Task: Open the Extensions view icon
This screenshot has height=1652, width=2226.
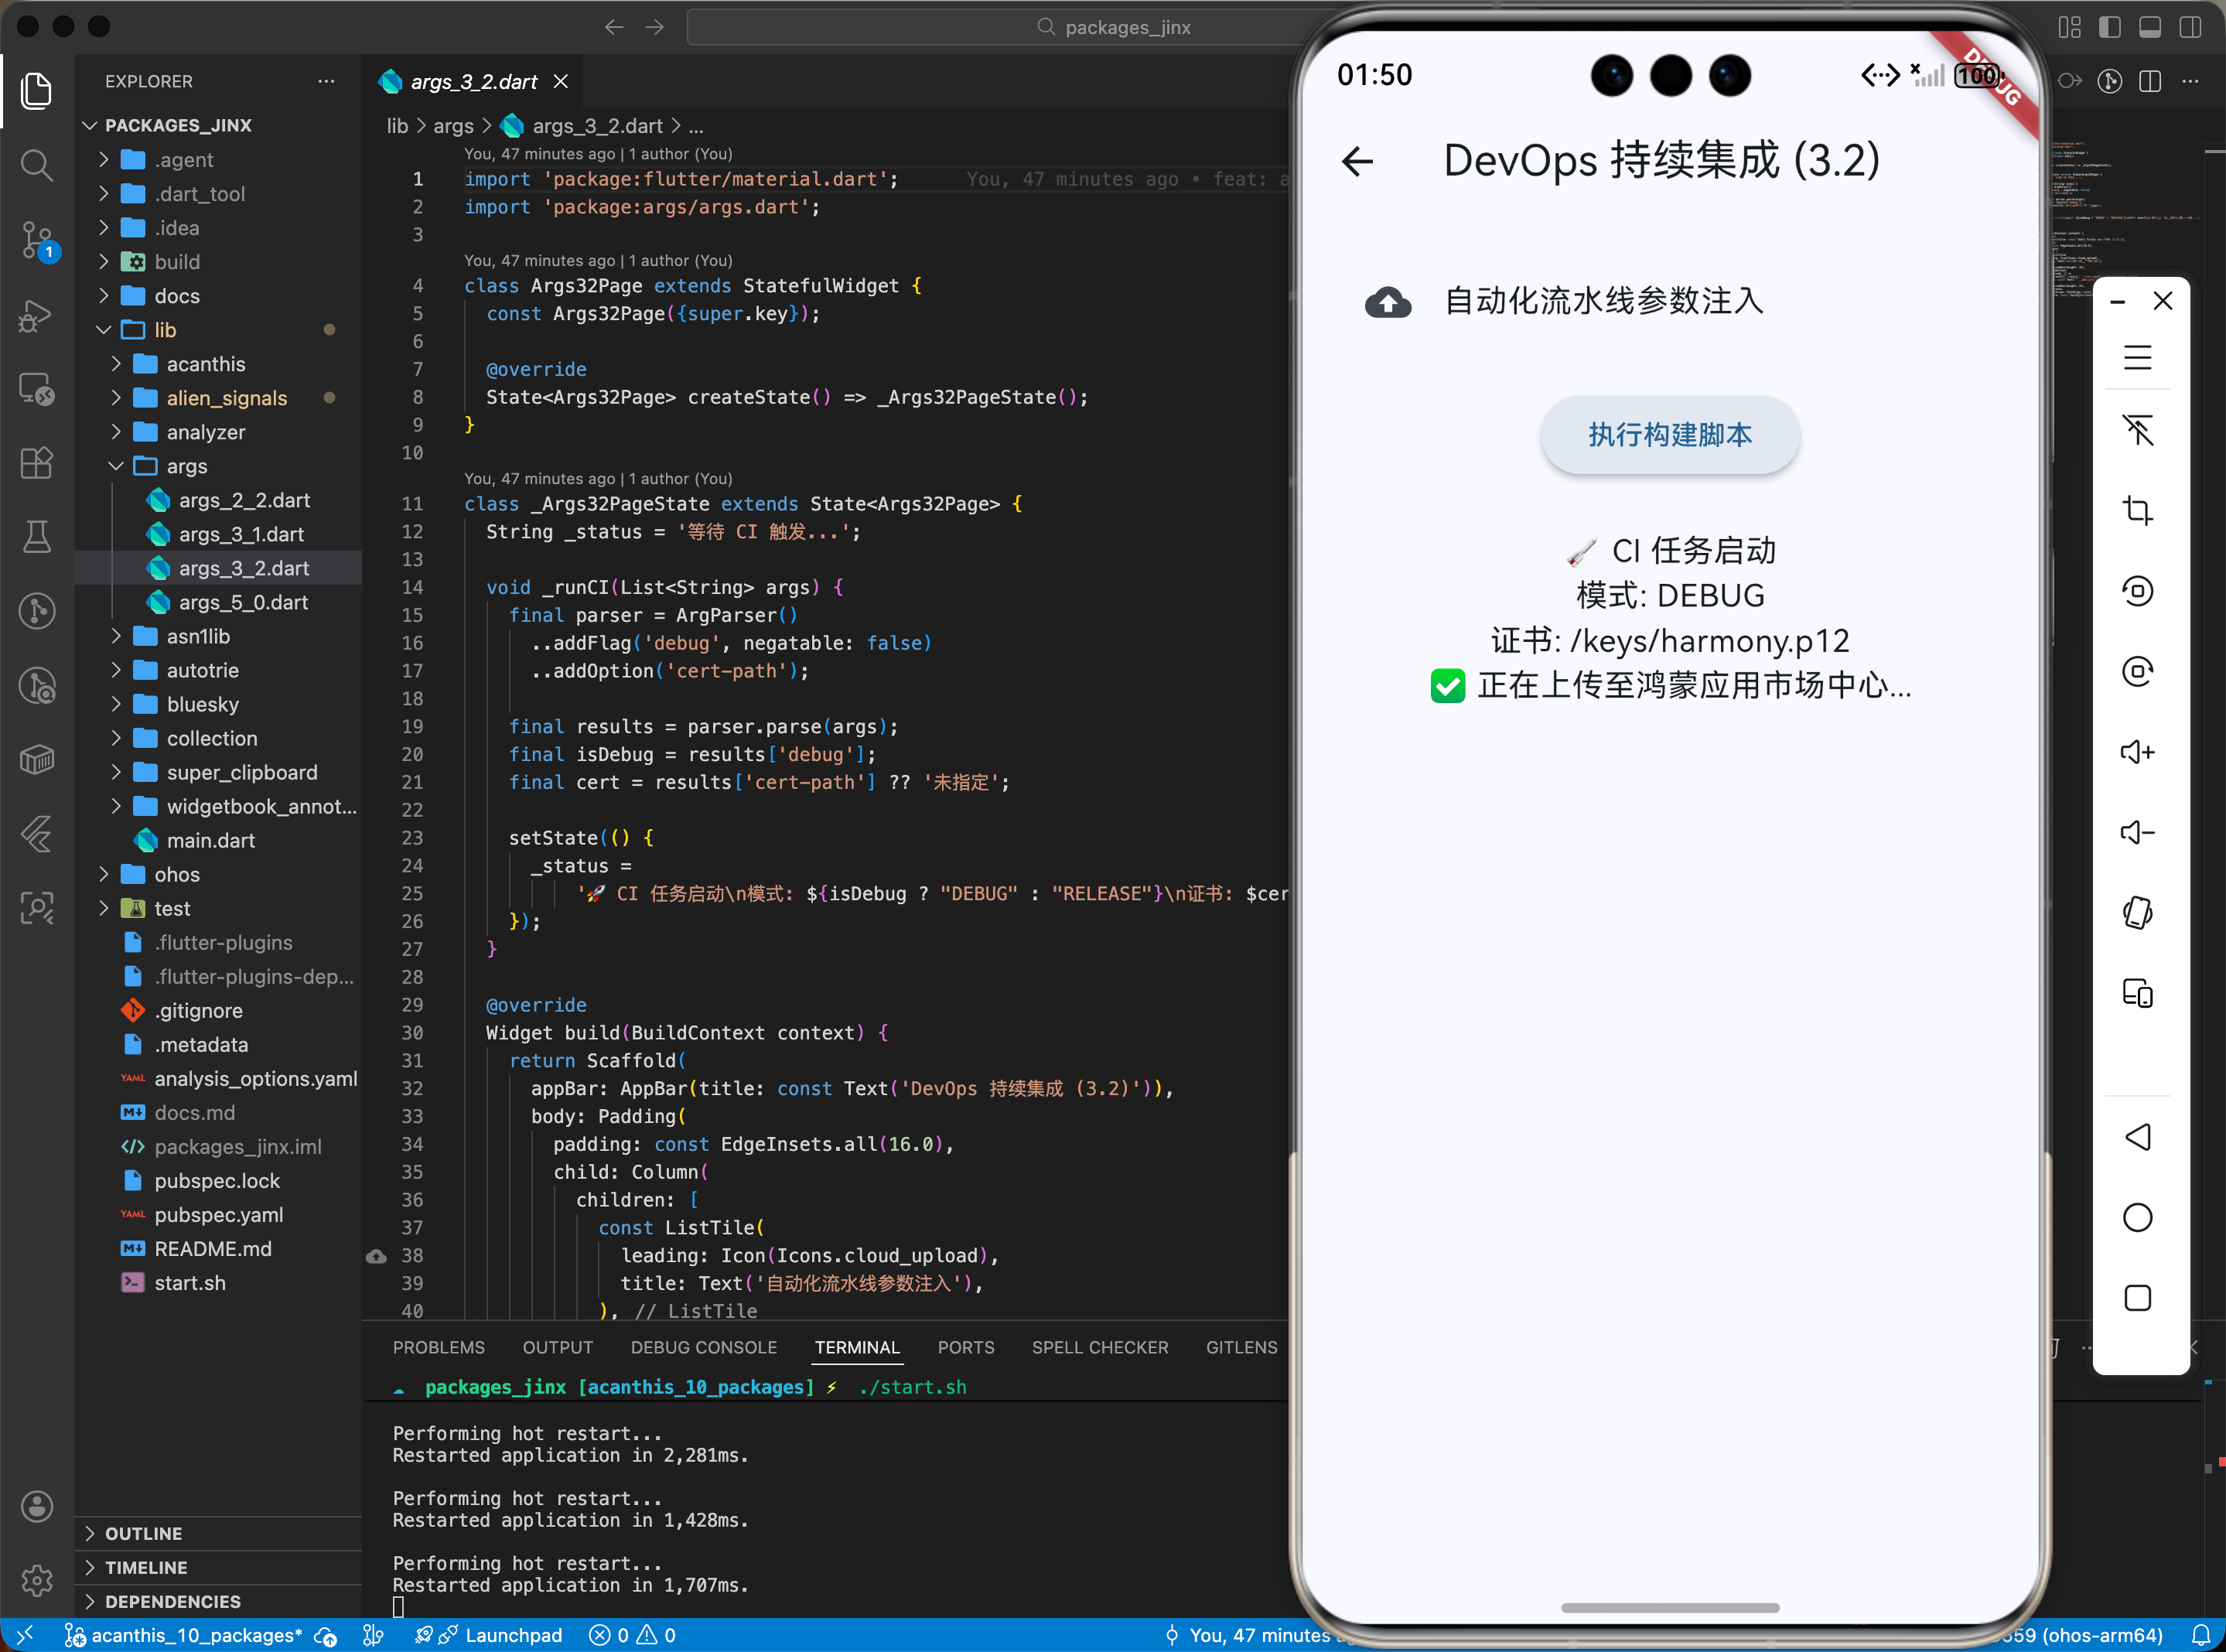Action: 37,463
